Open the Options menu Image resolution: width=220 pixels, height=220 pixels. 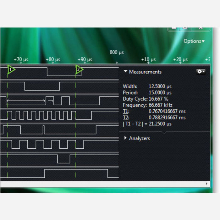click(x=194, y=41)
